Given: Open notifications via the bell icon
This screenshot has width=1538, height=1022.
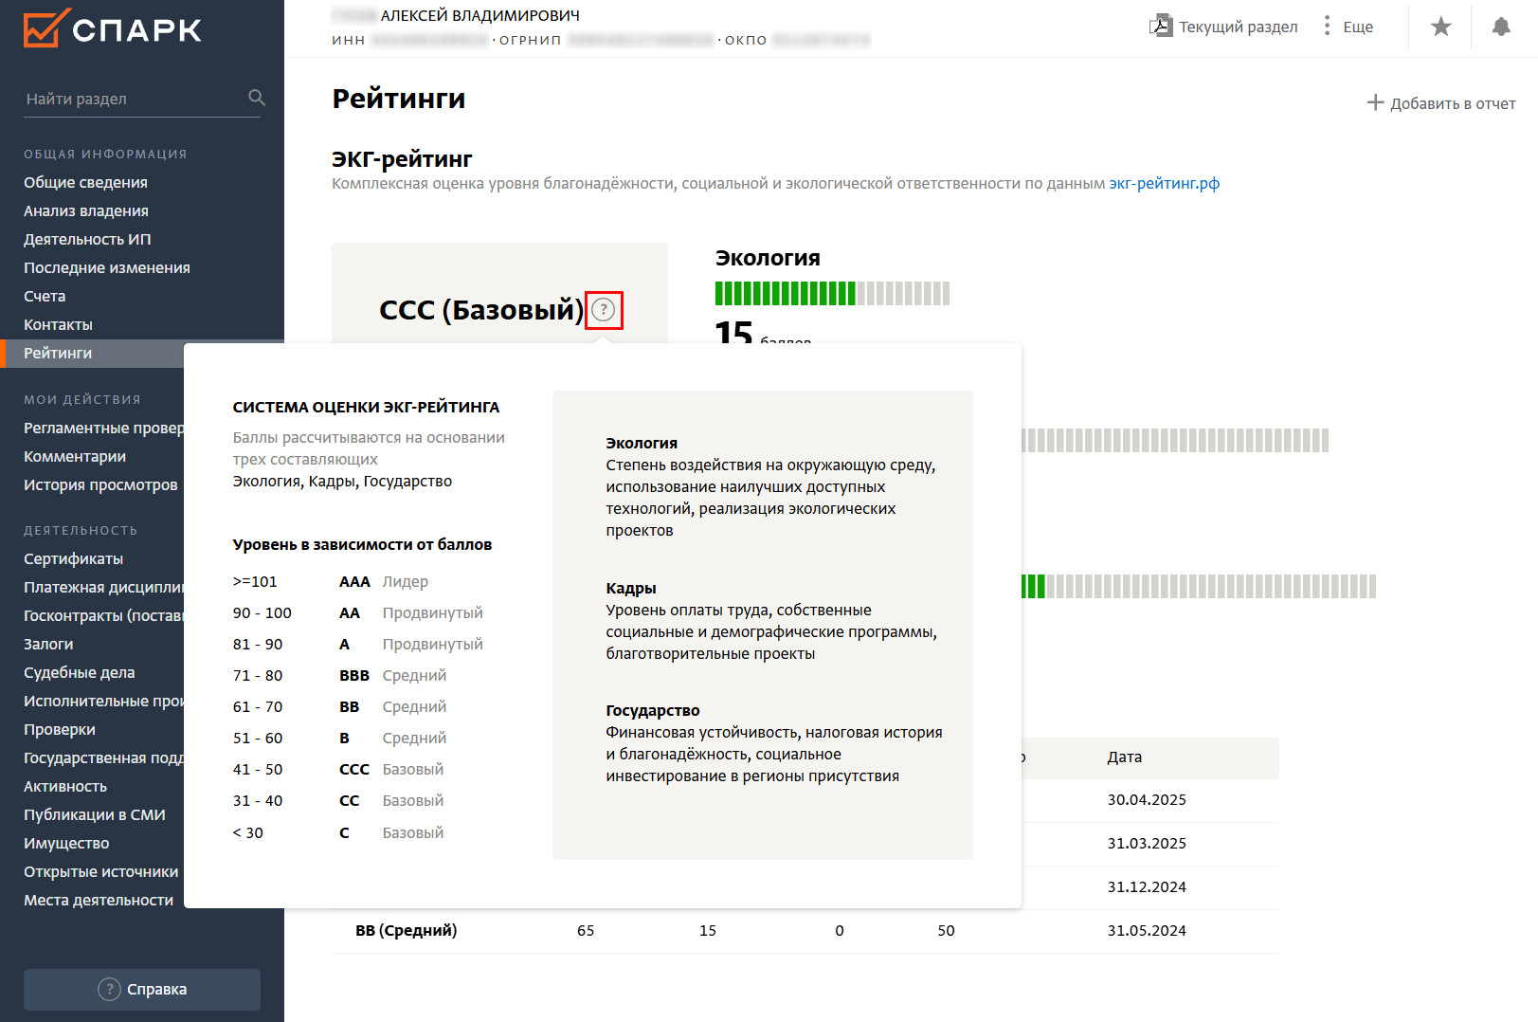Looking at the screenshot, I should tap(1501, 27).
